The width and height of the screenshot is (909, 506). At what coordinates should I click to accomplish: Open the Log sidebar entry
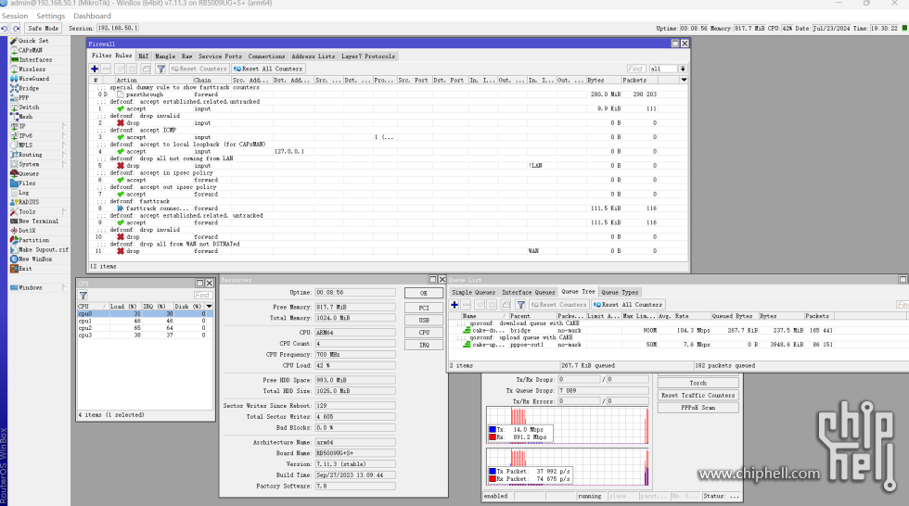pyautogui.click(x=23, y=193)
